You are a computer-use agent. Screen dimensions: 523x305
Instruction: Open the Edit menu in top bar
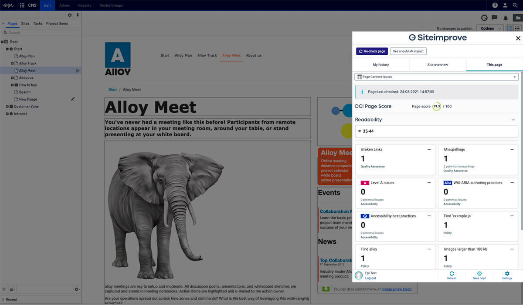click(x=48, y=5)
